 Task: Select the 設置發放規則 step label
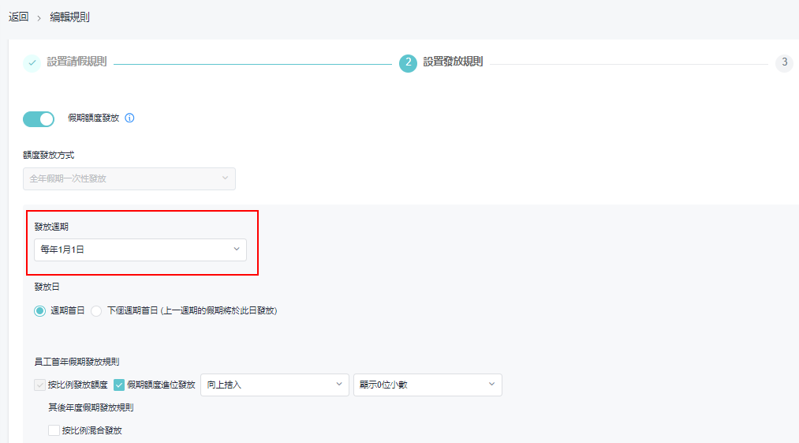point(453,62)
